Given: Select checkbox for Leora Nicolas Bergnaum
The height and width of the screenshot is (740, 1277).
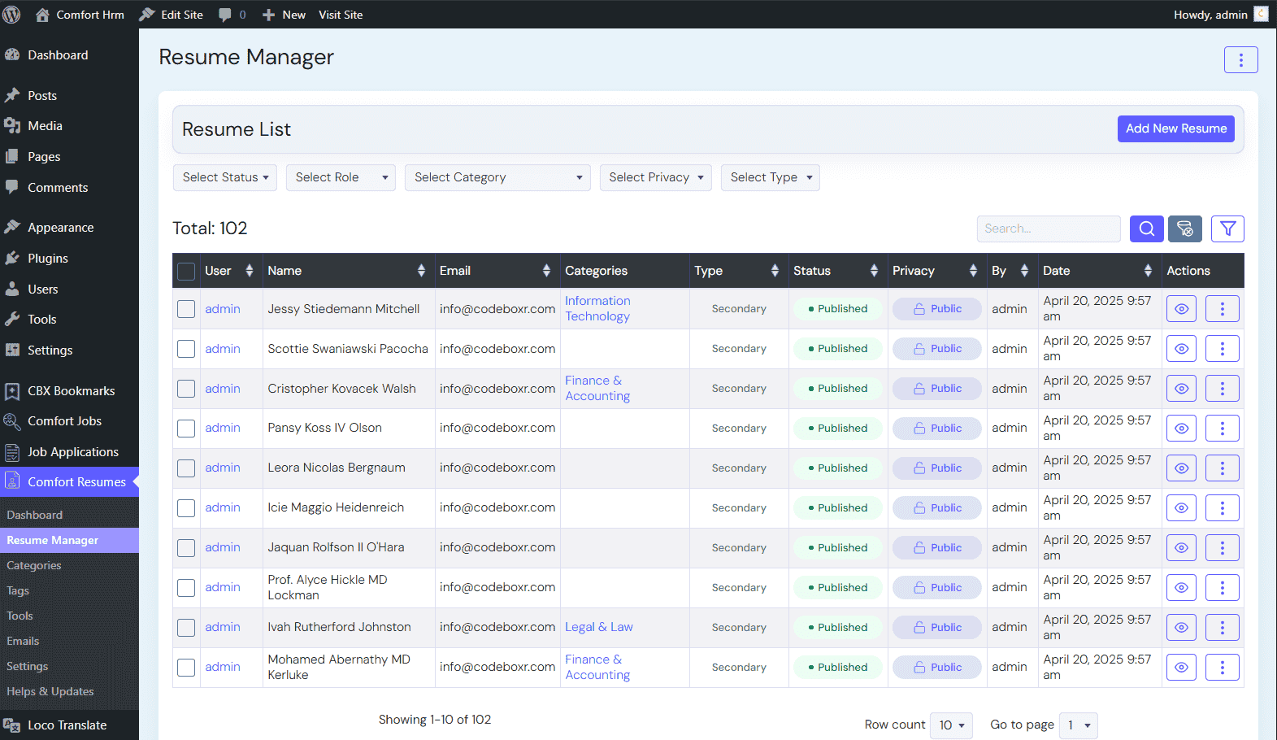Looking at the screenshot, I should (186, 468).
